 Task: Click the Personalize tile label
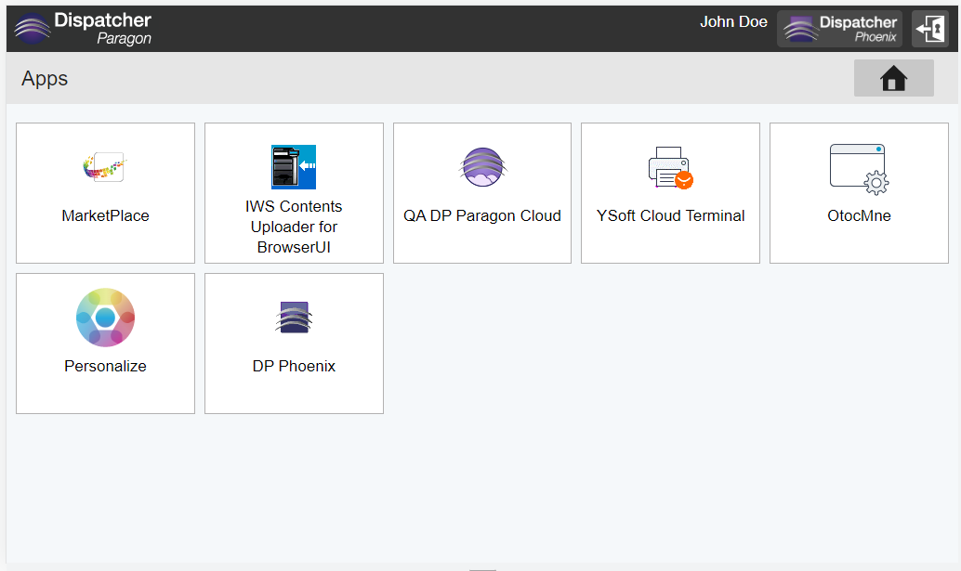point(105,366)
